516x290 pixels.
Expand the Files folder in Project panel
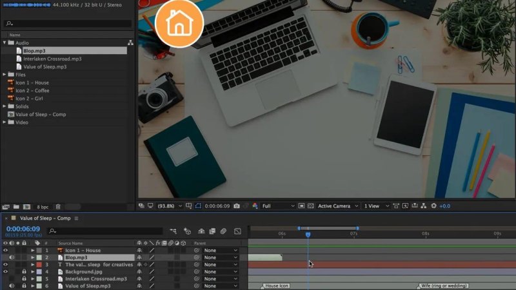click(5, 75)
